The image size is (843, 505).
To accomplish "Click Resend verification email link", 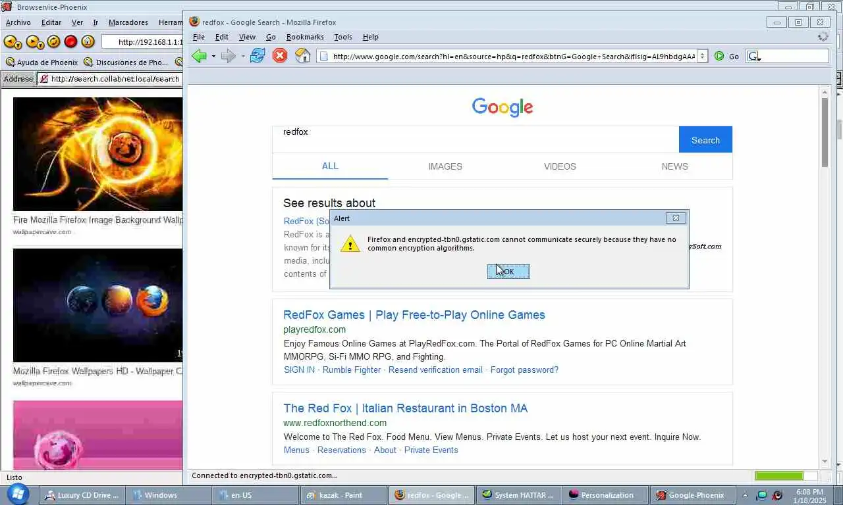I will point(435,370).
